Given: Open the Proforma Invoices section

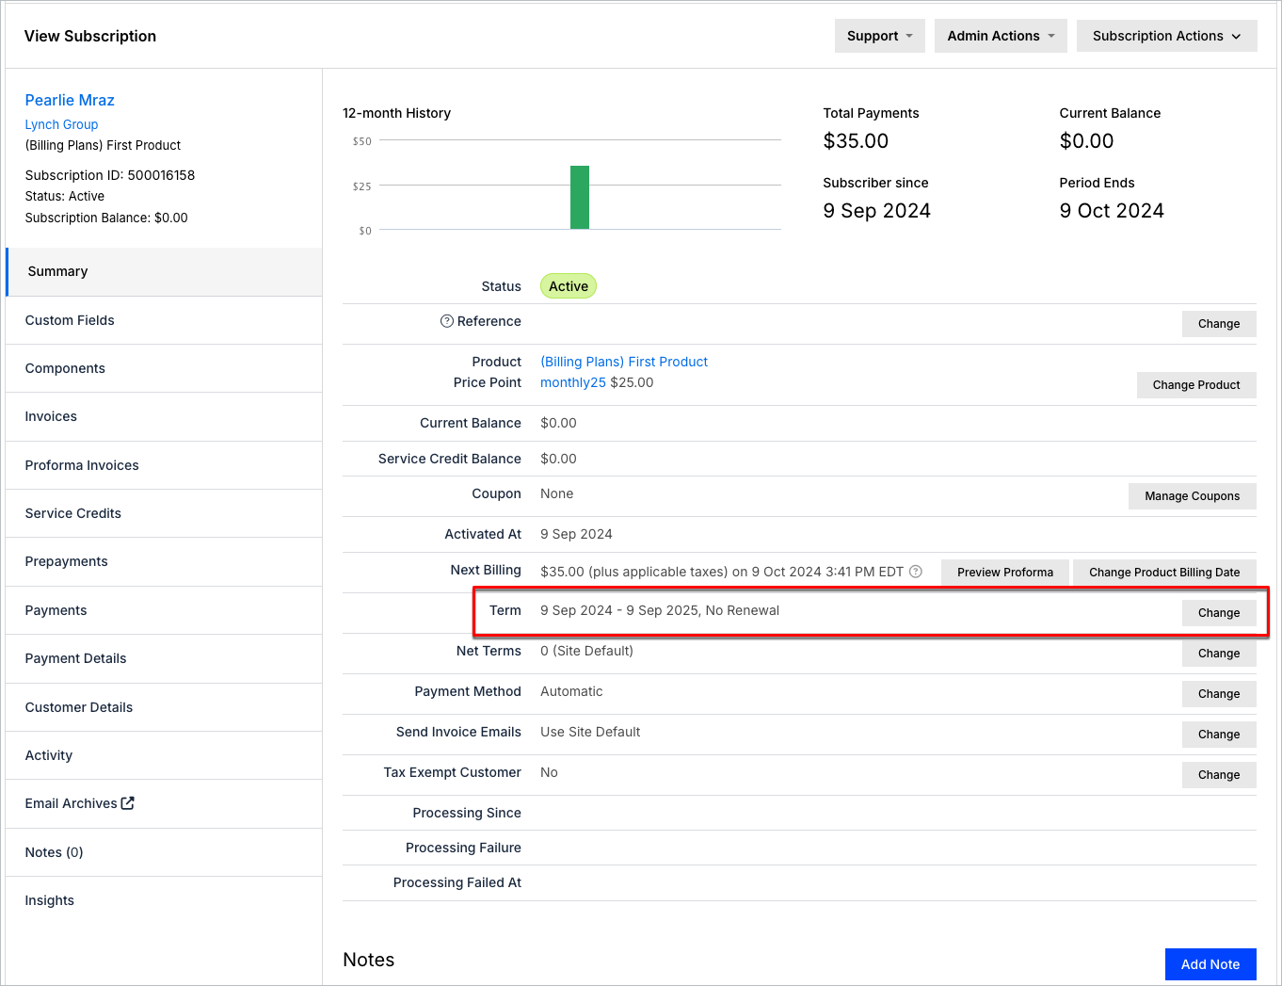Looking at the screenshot, I should click(164, 465).
